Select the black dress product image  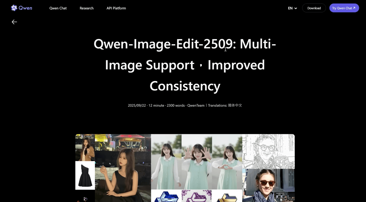coord(85,175)
